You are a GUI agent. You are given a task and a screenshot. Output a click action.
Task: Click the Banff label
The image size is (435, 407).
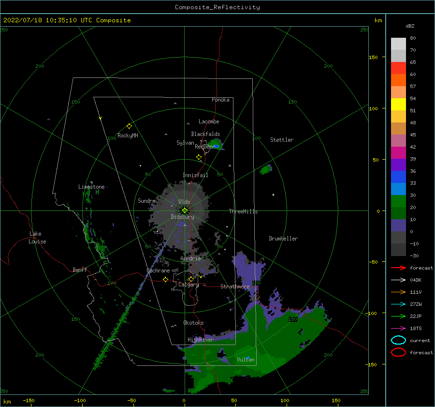coord(80,270)
